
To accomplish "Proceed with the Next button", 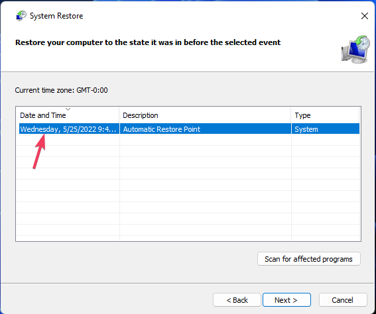I will click(286, 300).
